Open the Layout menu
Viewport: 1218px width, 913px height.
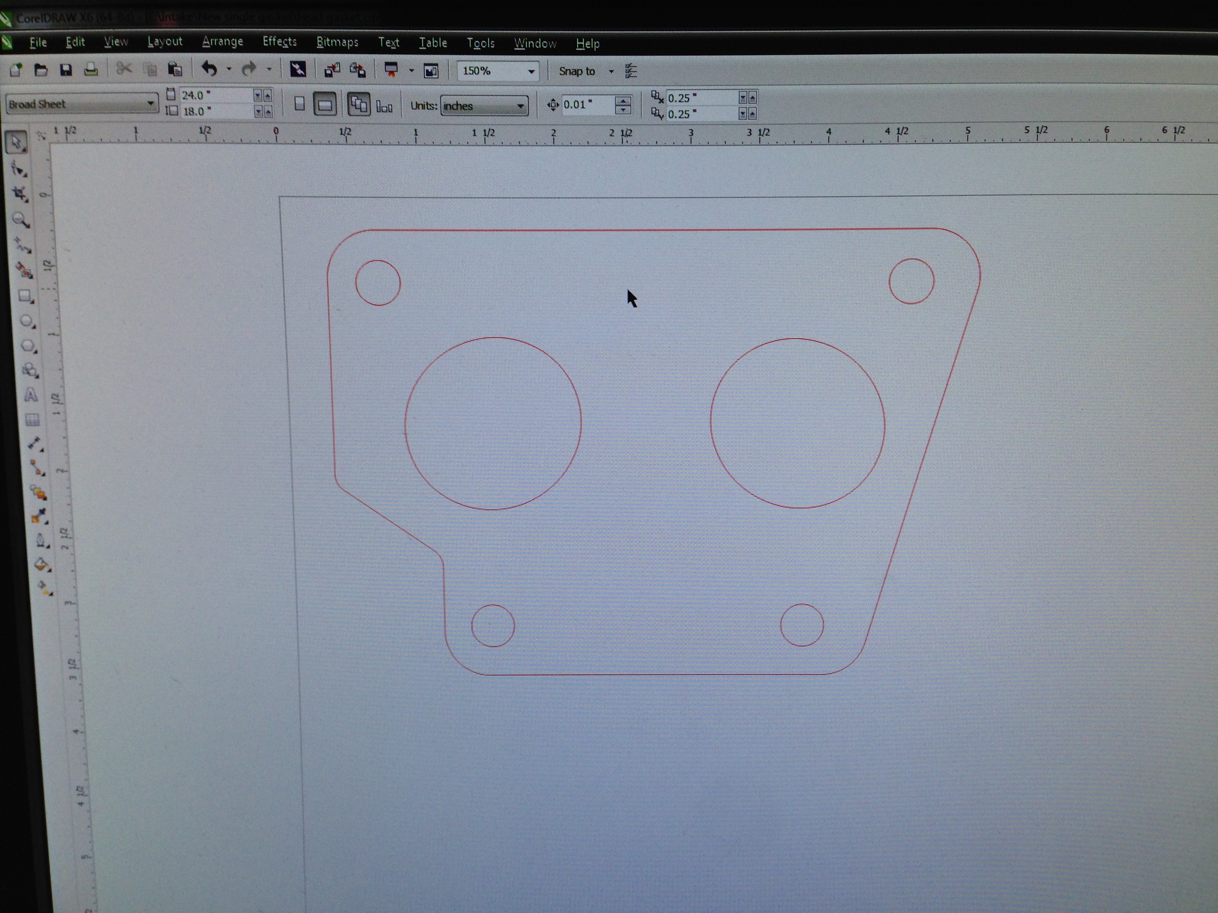(165, 42)
